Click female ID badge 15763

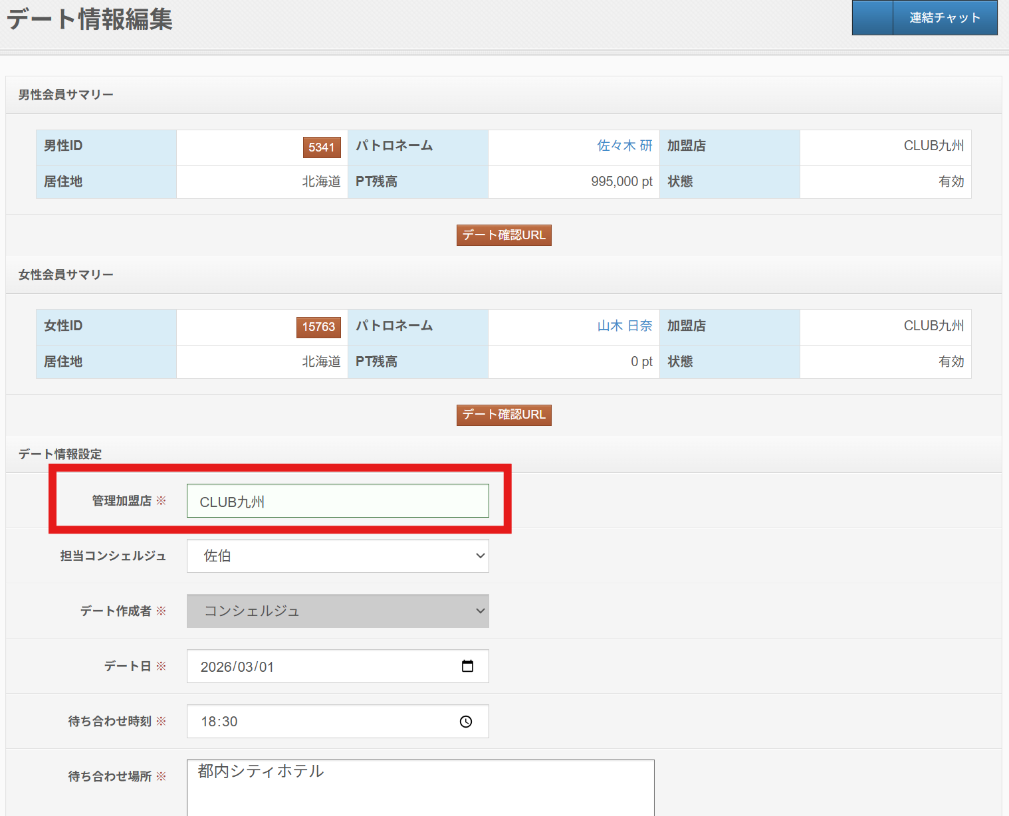318,327
